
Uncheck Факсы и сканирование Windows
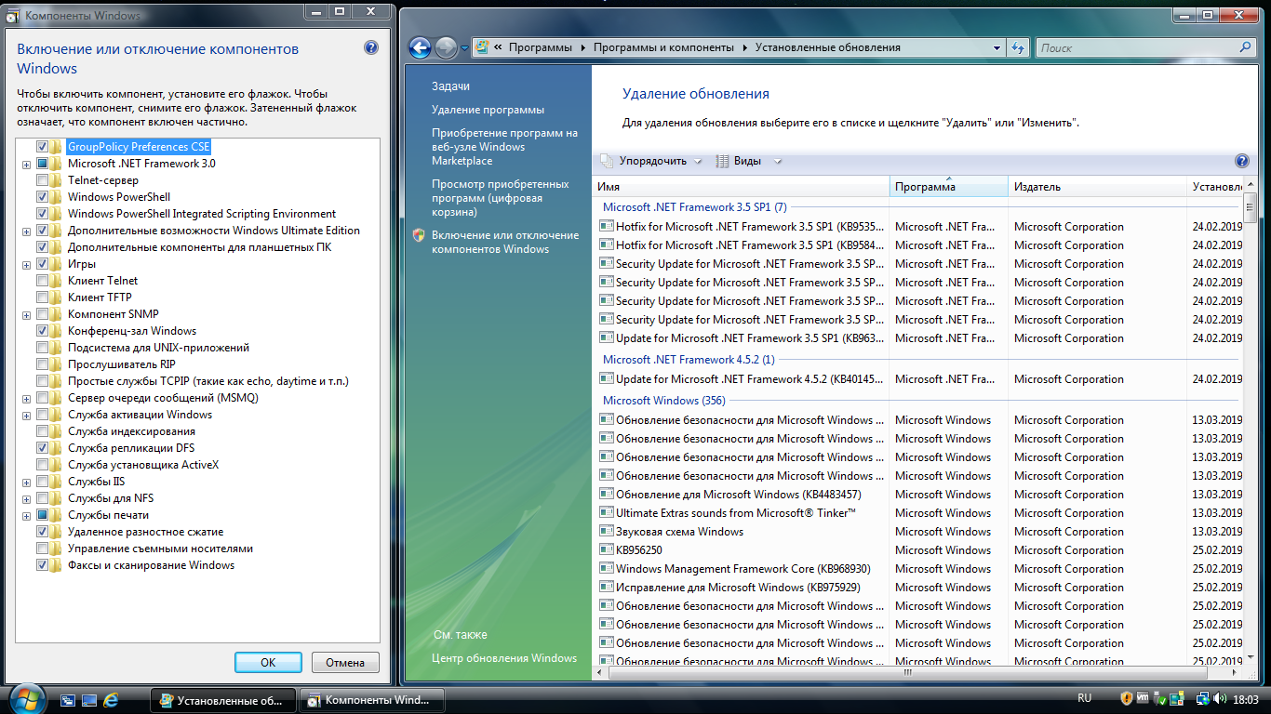tap(43, 565)
